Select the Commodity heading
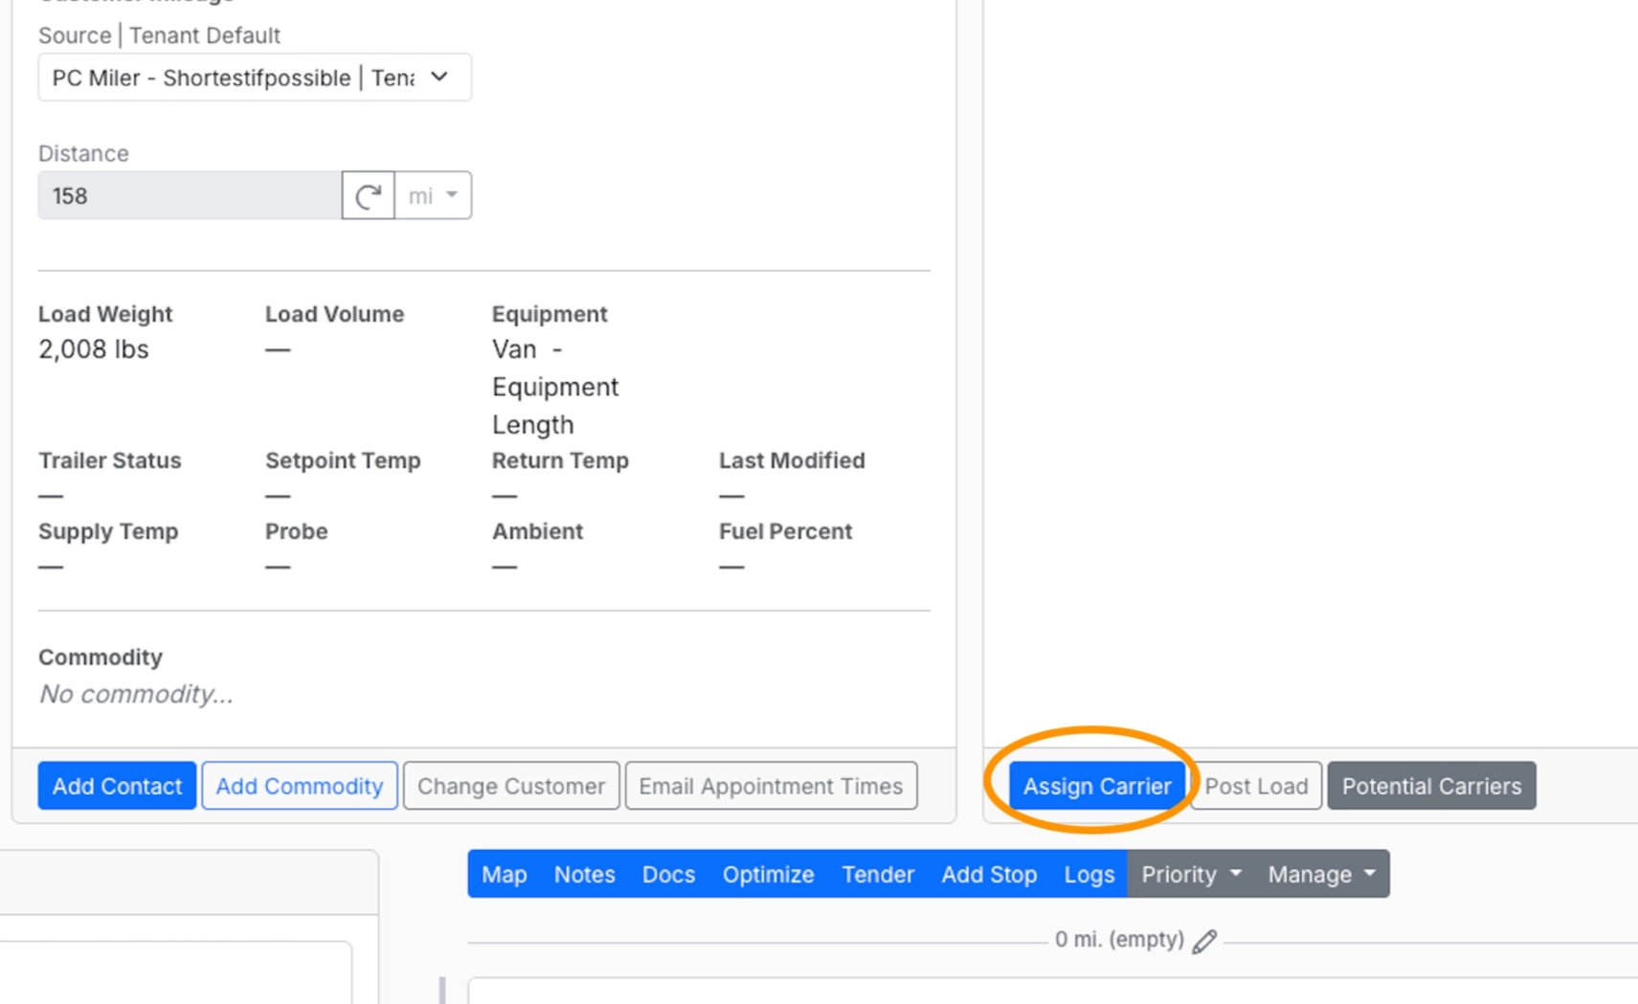Image resolution: width=1638 pixels, height=1004 pixels. pos(101,658)
